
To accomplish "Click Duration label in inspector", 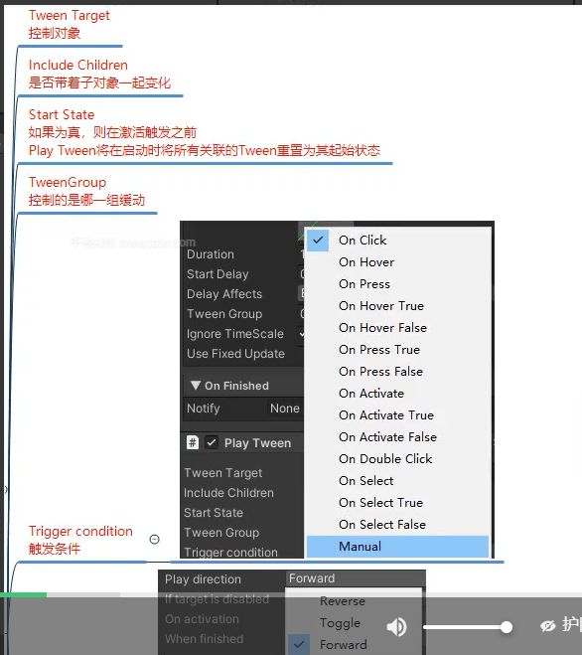I will (x=211, y=254).
